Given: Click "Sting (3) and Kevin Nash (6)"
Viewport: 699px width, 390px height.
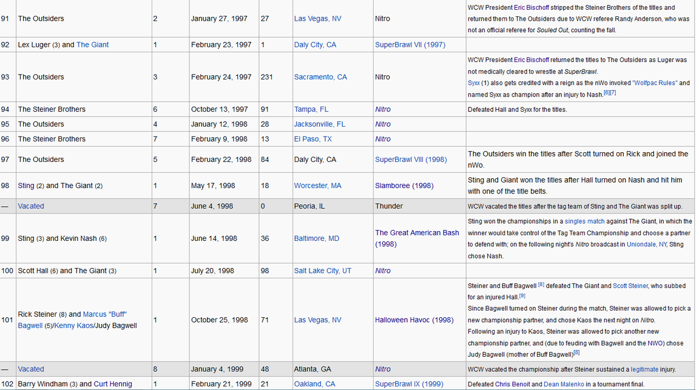Looking at the screenshot, I should pyautogui.click(x=62, y=238).
